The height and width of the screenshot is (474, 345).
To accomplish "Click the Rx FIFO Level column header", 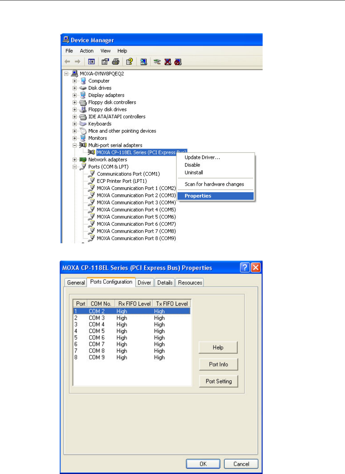I will (134, 304).
